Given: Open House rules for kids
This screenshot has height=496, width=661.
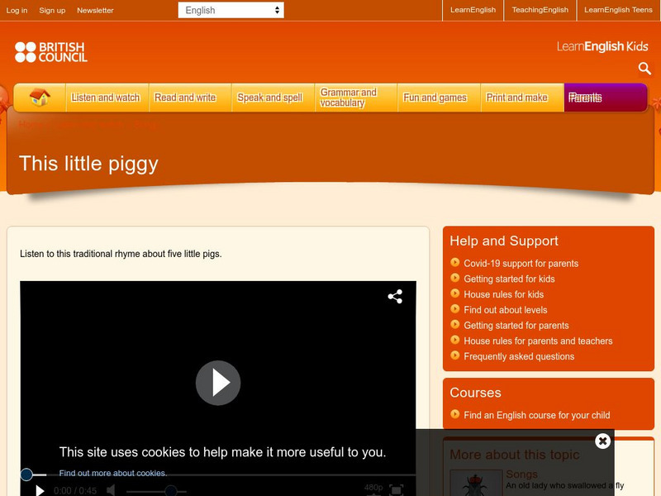Looking at the screenshot, I should [x=504, y=294].
